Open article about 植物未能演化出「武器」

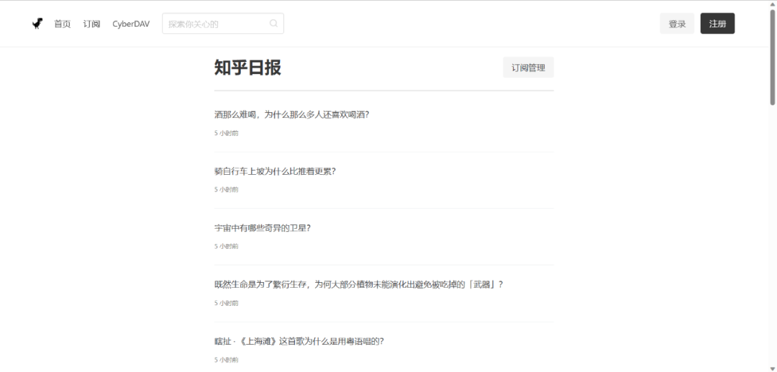tap(359, 284)
